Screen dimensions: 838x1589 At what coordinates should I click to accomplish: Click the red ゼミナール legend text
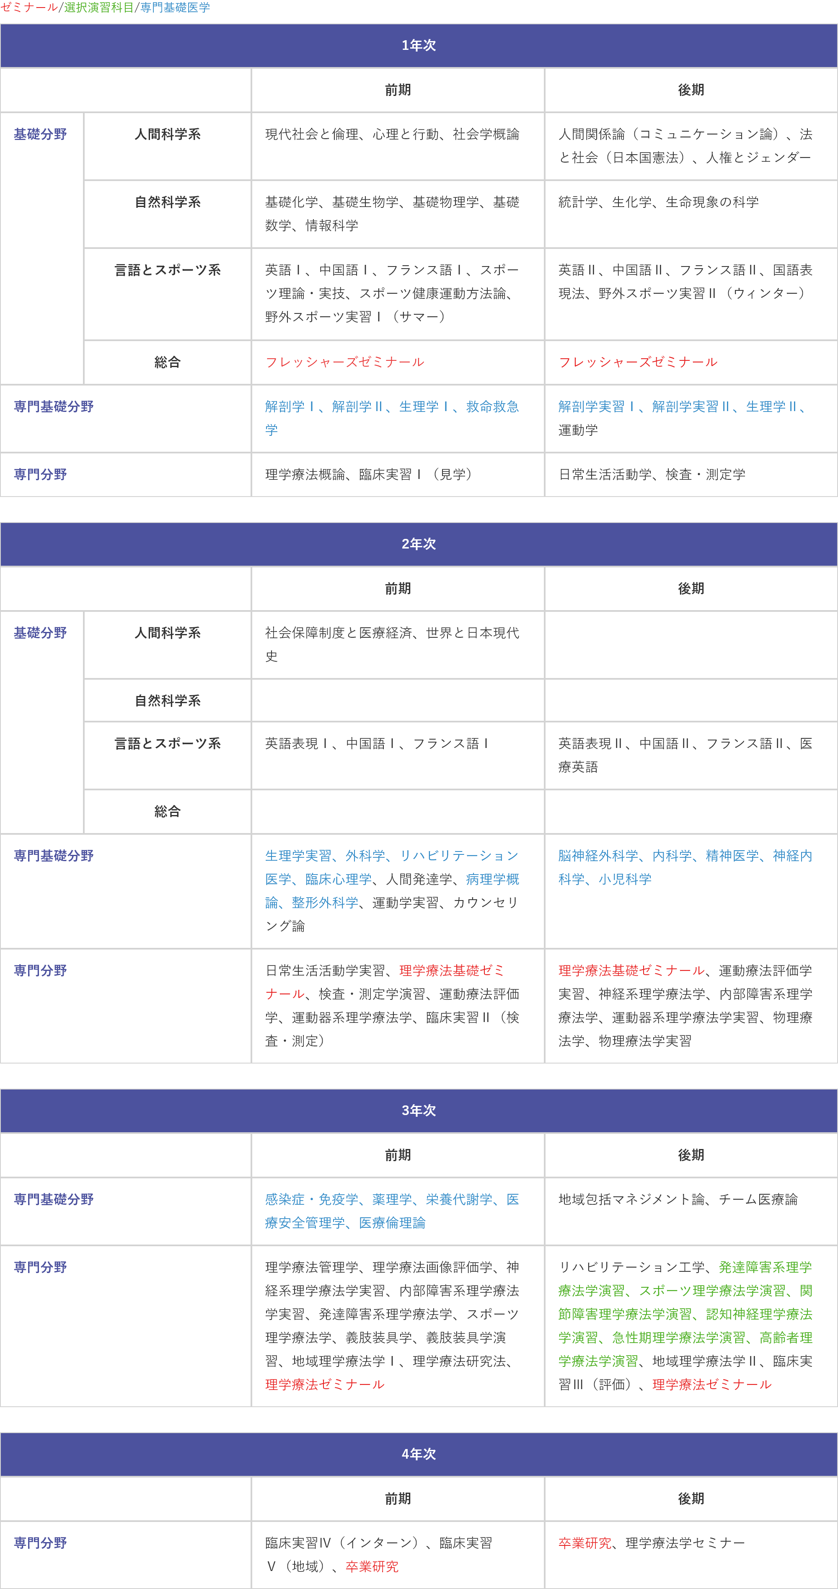click(29, 8)
